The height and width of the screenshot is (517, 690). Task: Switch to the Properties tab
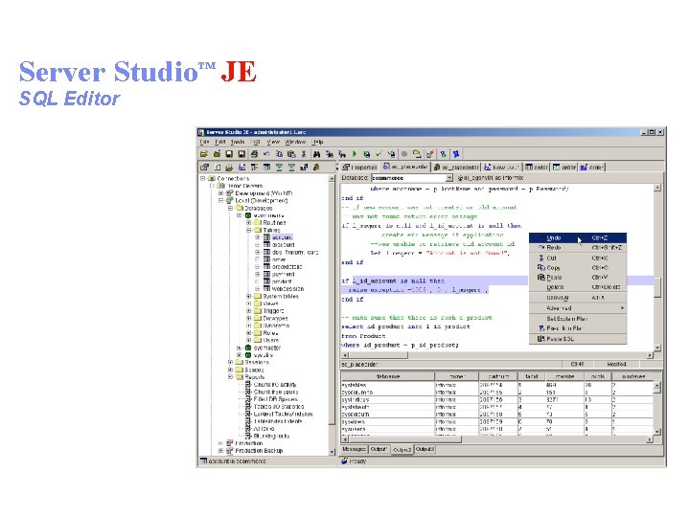(x=360, y=167)
